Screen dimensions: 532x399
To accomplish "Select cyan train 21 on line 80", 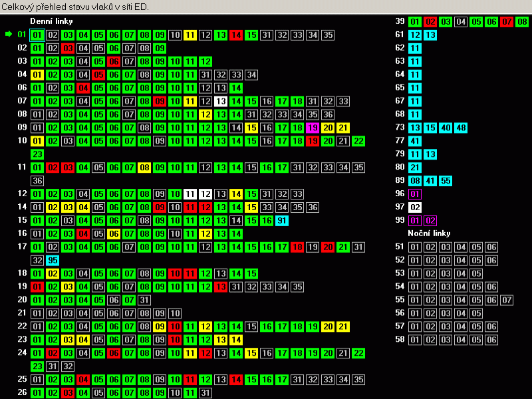I will pyautogui.click(x=415, y=168).
